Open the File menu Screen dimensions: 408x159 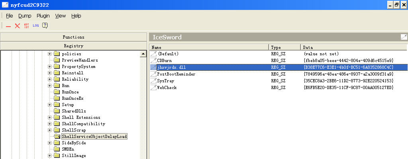[10, 16]
